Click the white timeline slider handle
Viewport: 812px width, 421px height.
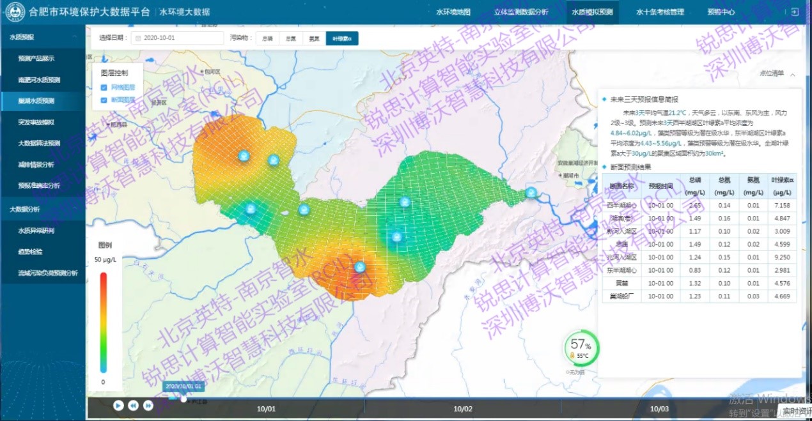184,399
